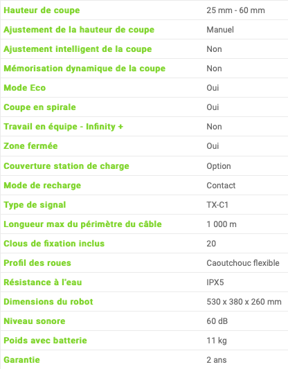
Task: Click the 'Garantie' row label
Action: (x=21, y=360)
